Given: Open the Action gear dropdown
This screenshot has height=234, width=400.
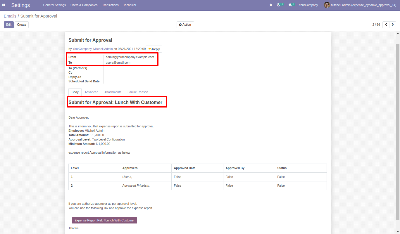Looking at the screenshot, I should [185, 25].
